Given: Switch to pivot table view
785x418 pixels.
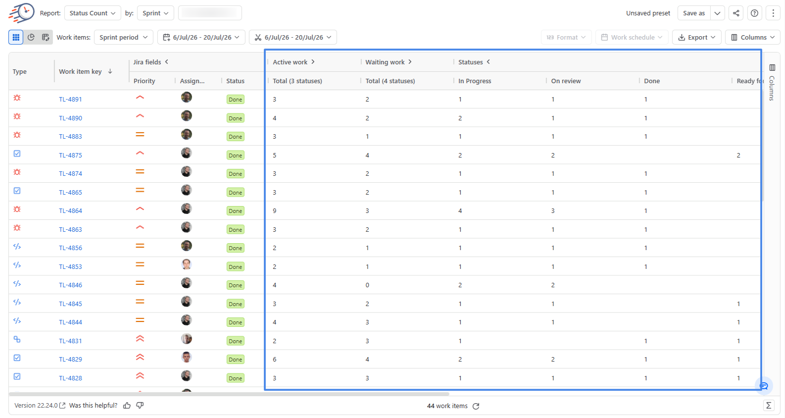Looking at the screenshot, I should pos(46,37).
